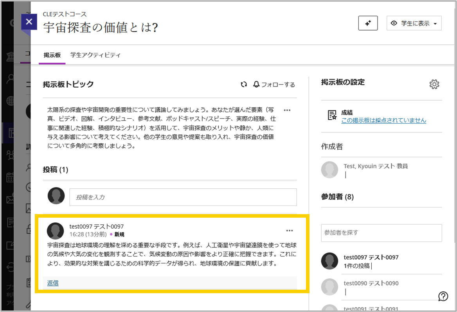Click the 参加者を探す search field

click(381, 233)
